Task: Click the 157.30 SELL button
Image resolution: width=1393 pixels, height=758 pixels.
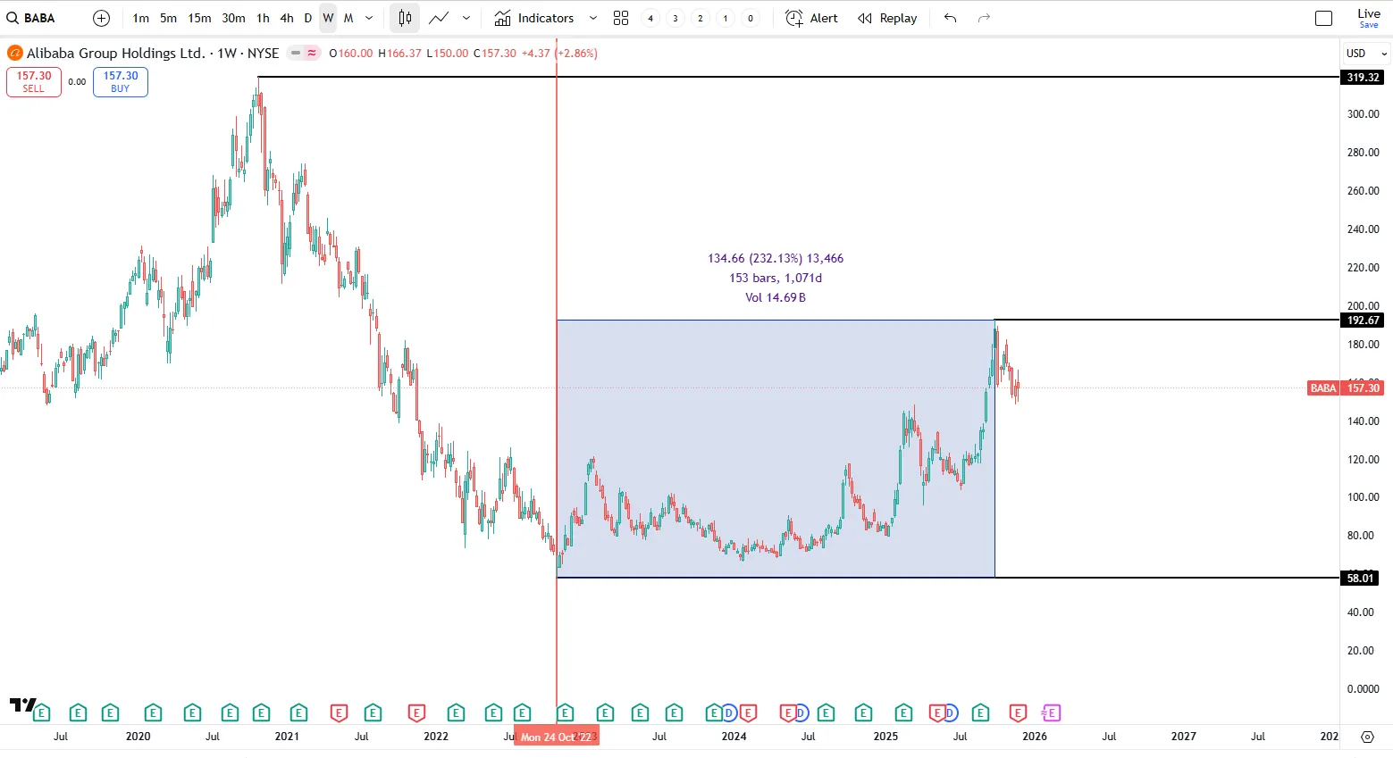Action: pos(34,82)
